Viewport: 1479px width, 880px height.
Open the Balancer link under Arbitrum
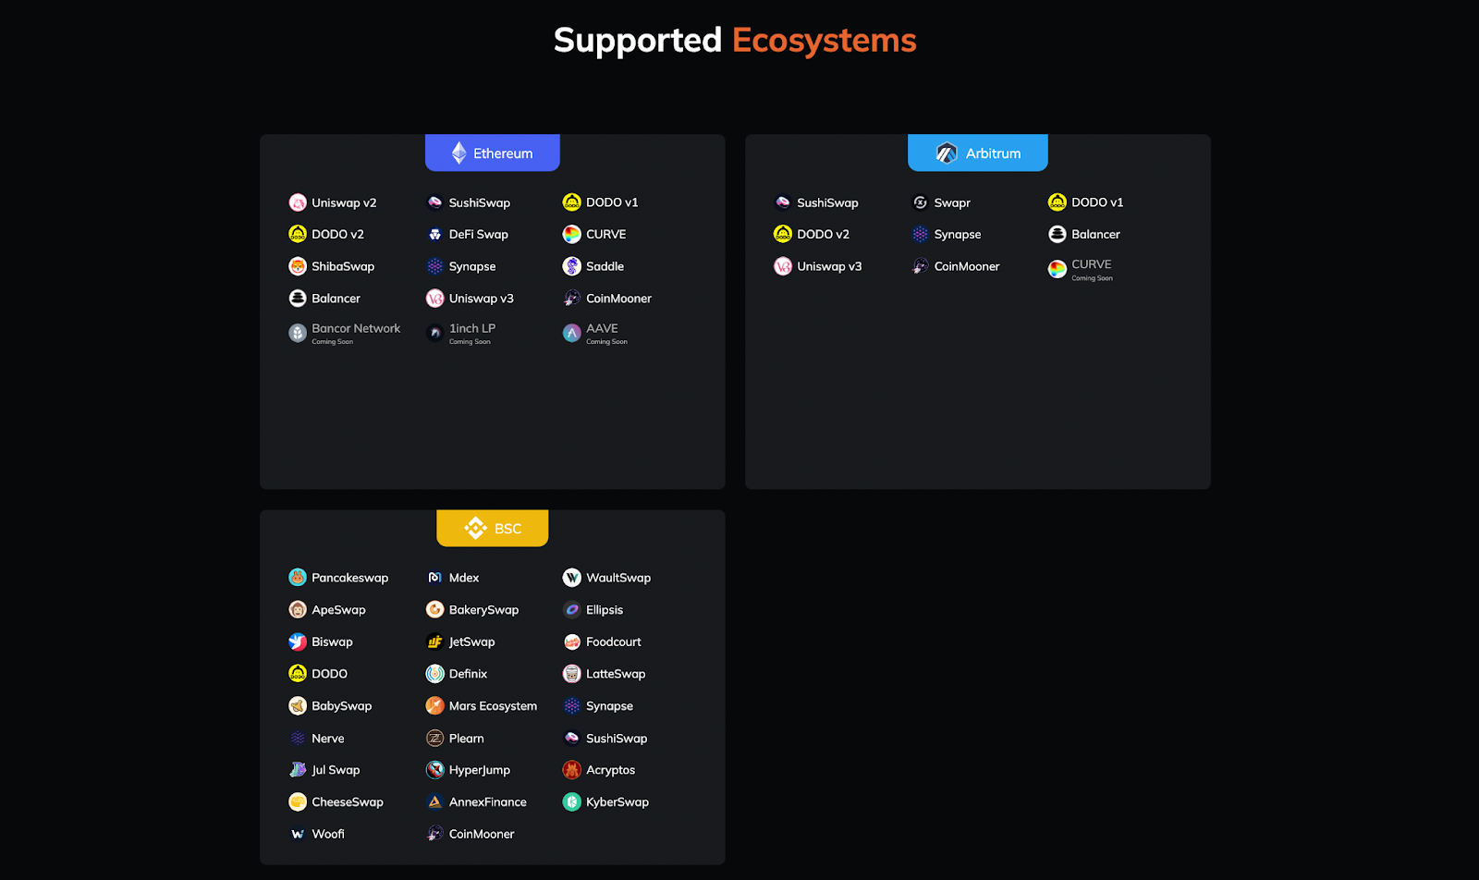click(1084, 235)
